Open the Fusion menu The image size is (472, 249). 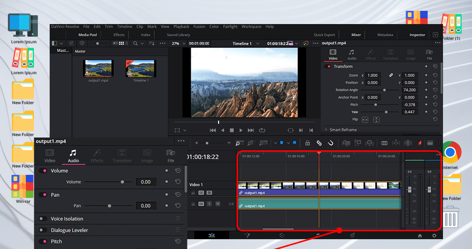point(199,27)
